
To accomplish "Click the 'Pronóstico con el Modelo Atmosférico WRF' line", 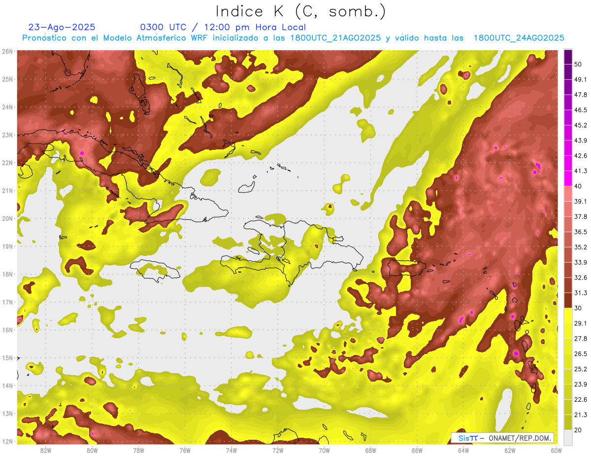I will click(x=293, y=38).
